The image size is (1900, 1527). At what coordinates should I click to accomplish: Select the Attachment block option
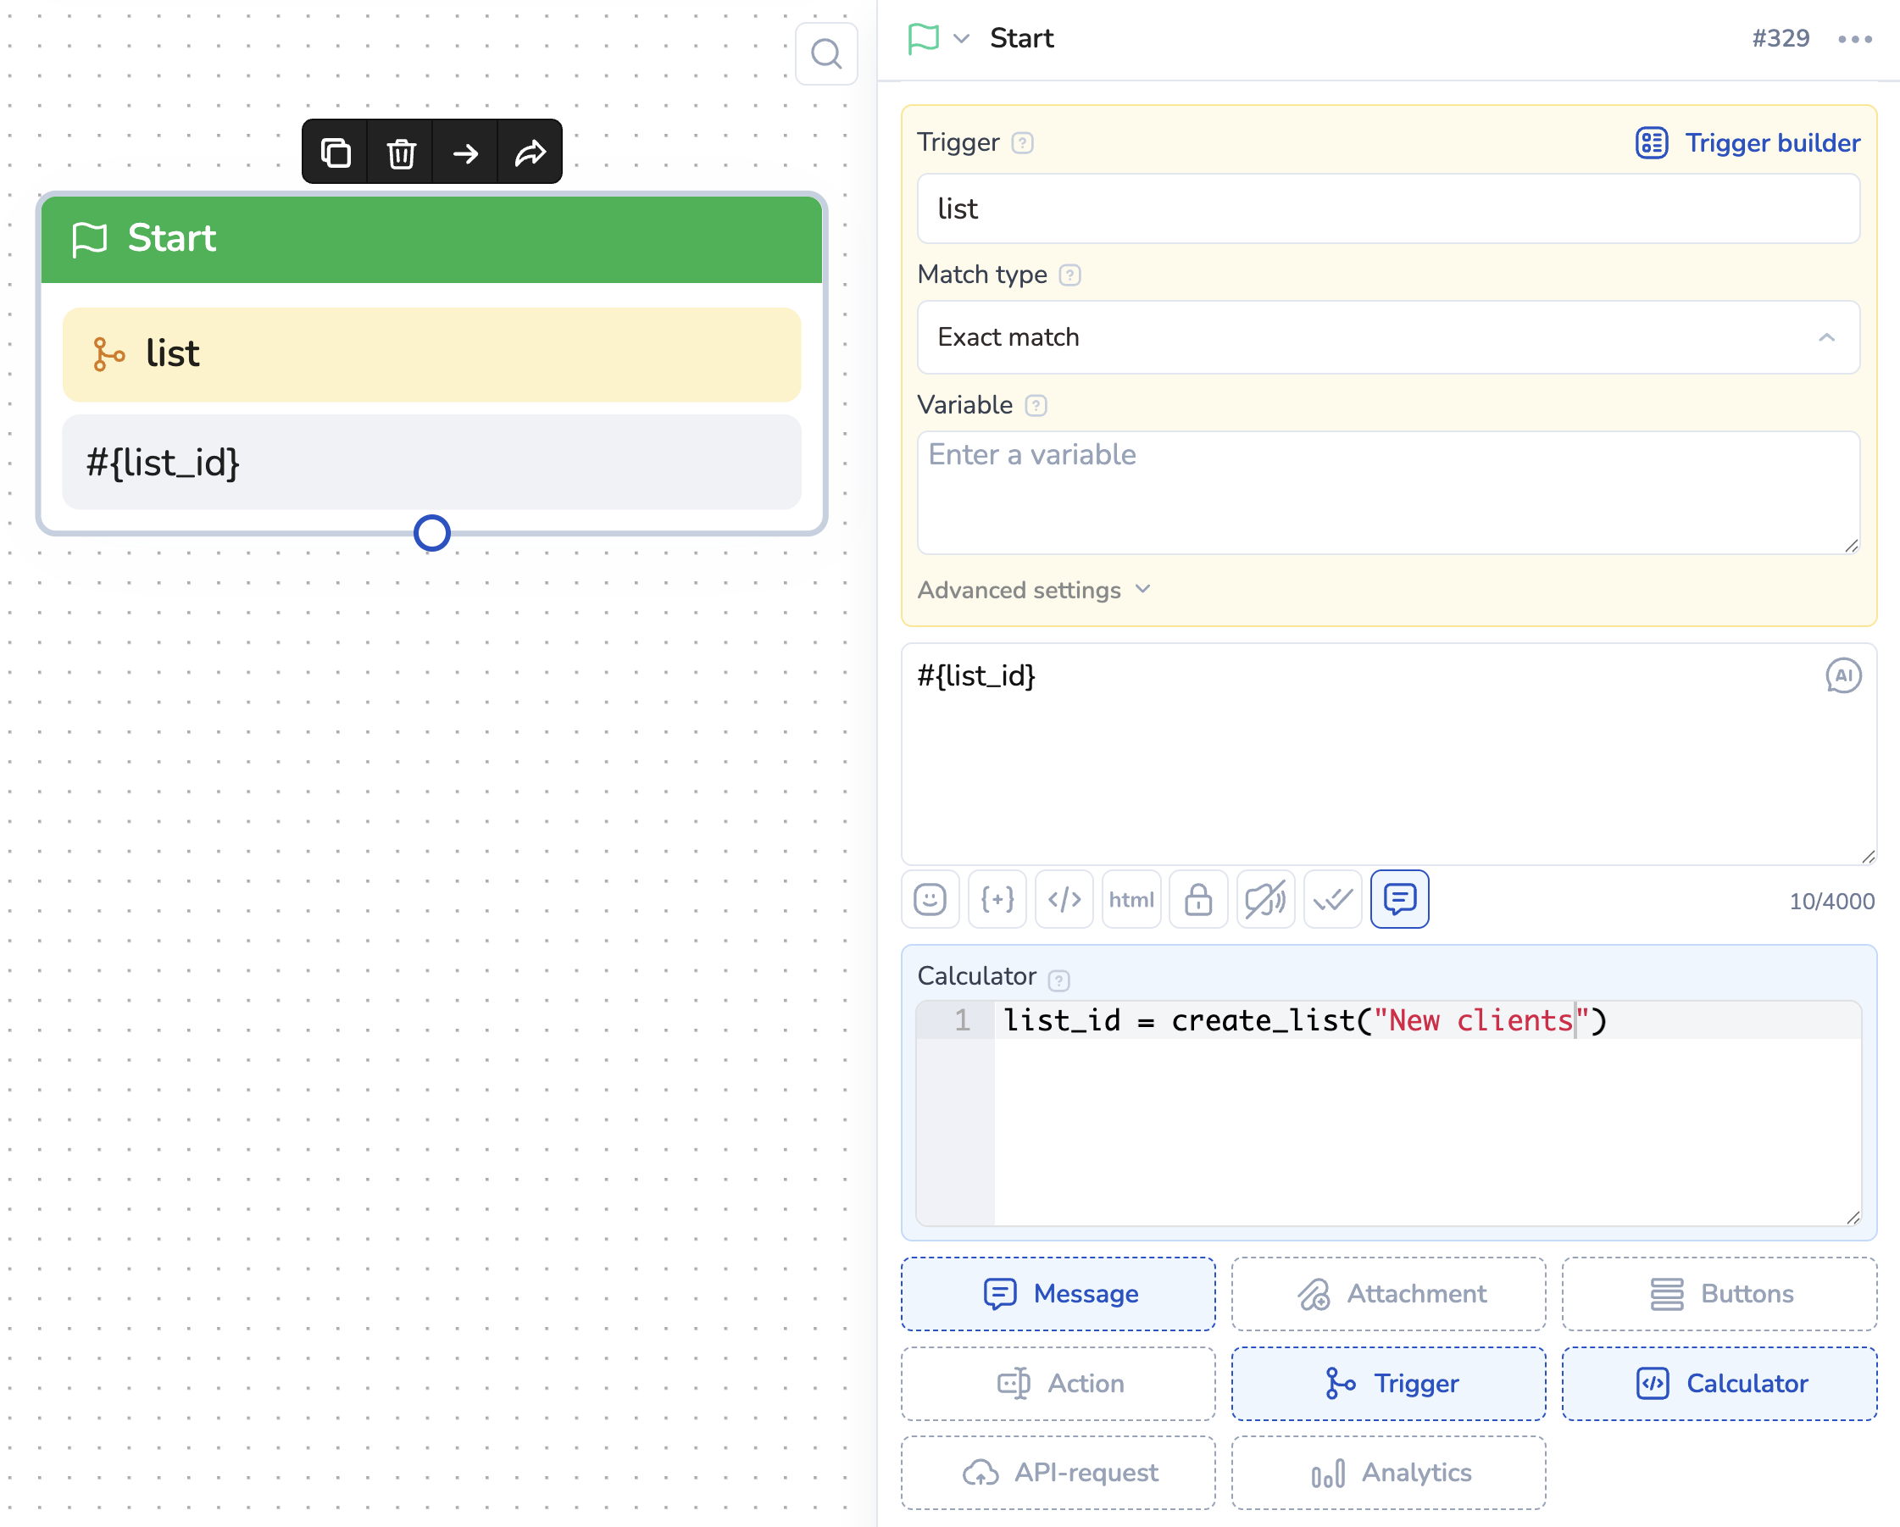[x=1388, y=1293]
